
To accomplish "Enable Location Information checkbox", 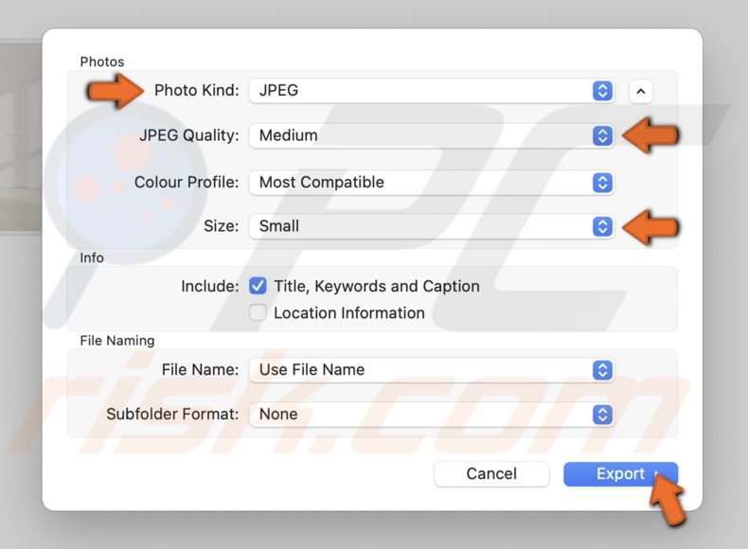I will 258,313.
